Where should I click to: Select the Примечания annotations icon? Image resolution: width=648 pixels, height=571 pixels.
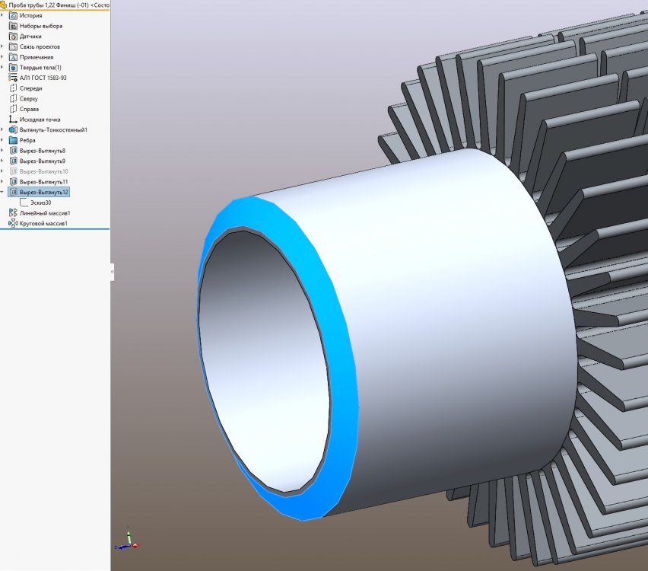[13, 57]
